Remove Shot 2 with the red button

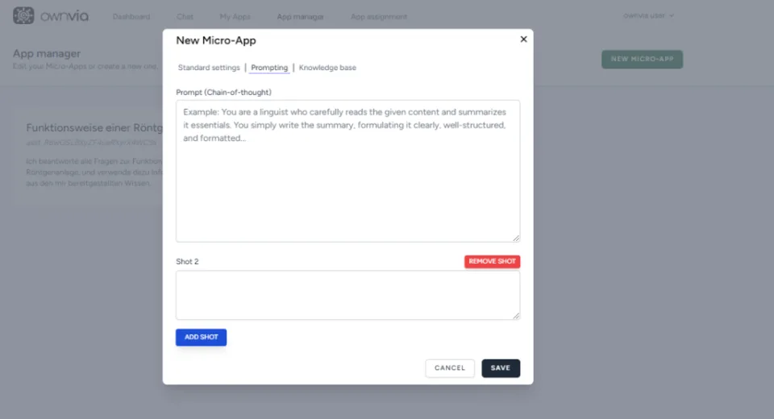492,262
